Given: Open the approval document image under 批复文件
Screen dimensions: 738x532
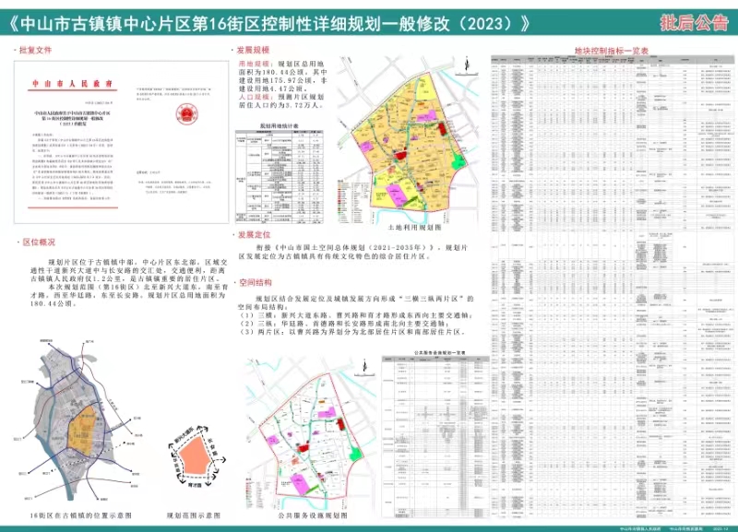Looking at the screenshot, I should tap(122, 142).
